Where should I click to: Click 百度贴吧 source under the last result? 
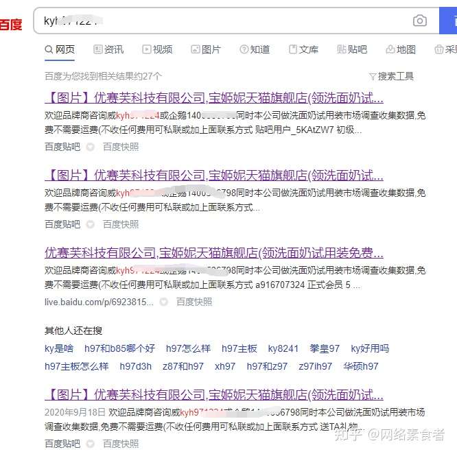tap(62, 444)
